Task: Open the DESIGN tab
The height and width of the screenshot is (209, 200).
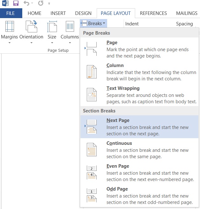Action: click(x=83, y=13)
